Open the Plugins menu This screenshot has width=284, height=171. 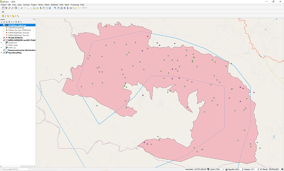(34, 5)
